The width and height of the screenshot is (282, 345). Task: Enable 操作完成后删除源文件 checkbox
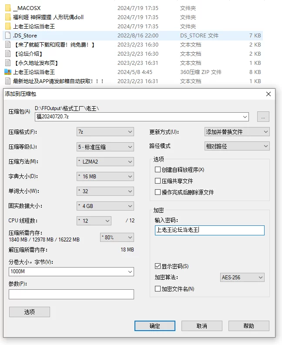coord(158,192)
